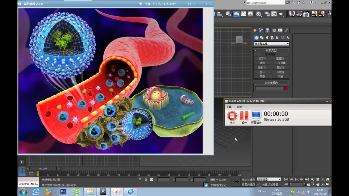Click the Pan View hand icon
349x196 pixels.
[318, 185]
